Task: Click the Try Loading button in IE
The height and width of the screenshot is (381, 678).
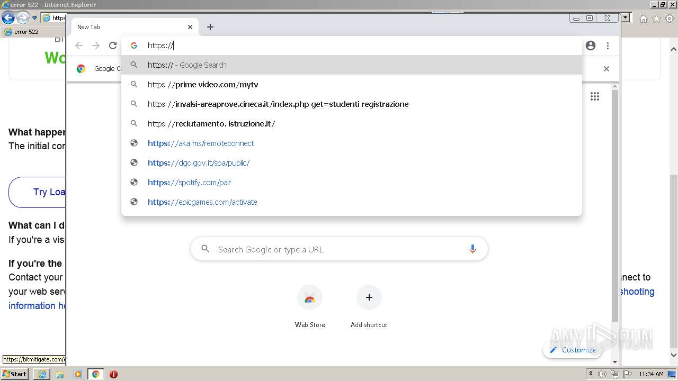Action: (x=37, y=192)
